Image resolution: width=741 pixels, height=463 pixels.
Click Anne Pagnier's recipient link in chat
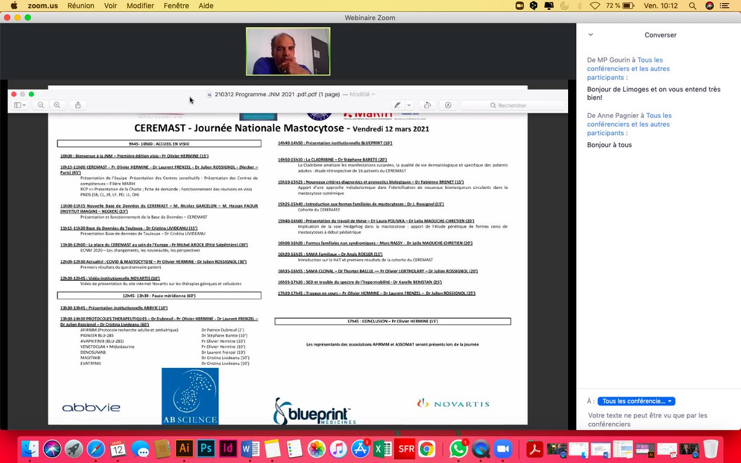click(x=629, y=124)
